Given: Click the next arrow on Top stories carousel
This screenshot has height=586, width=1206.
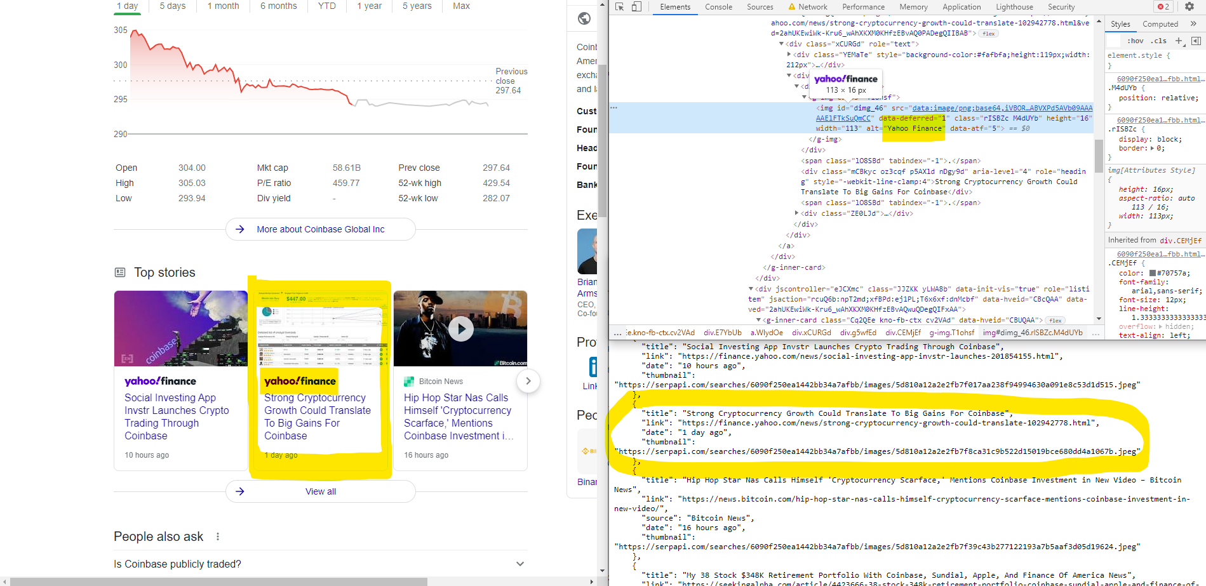Looking at the screenshot, I should [528, 381].
